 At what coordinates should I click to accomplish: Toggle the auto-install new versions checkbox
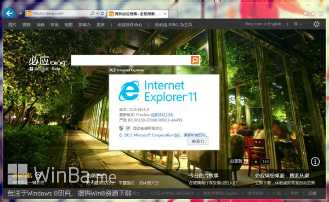[128, 128]
